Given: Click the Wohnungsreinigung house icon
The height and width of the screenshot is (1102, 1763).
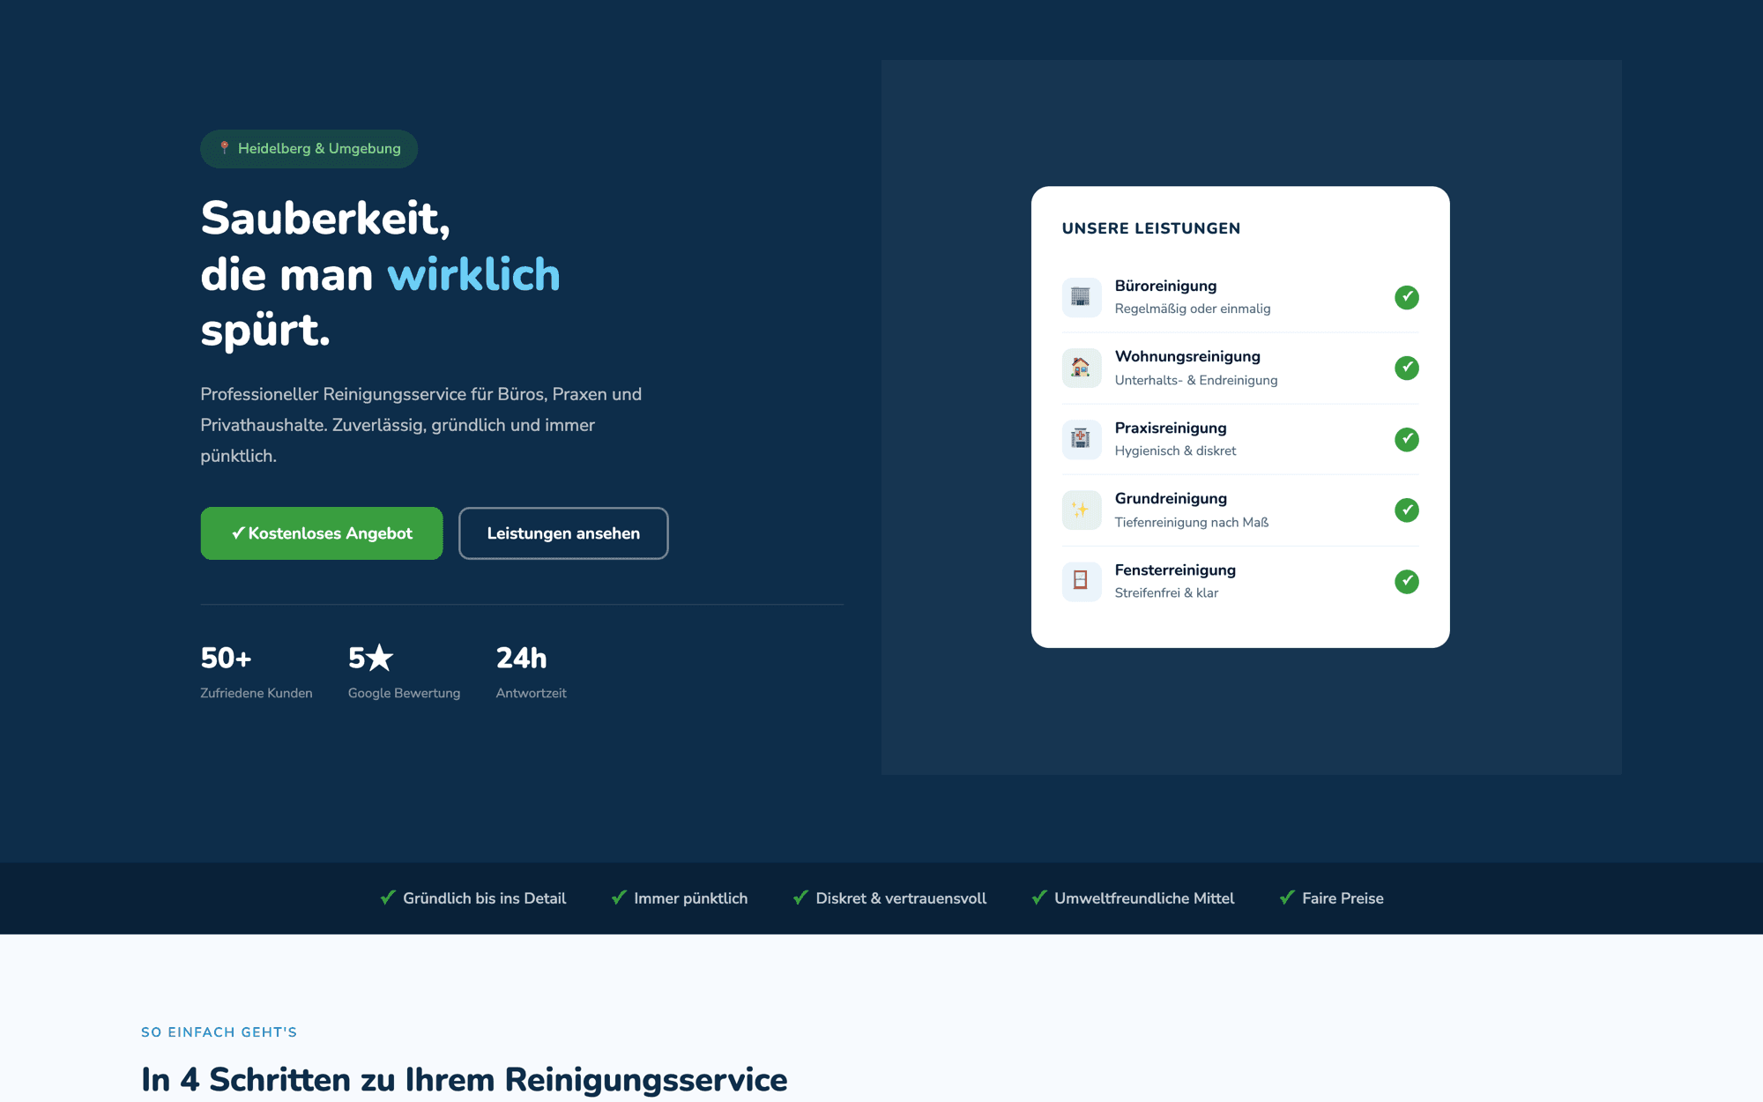Looking at the screenshot, I should 1082,368.
